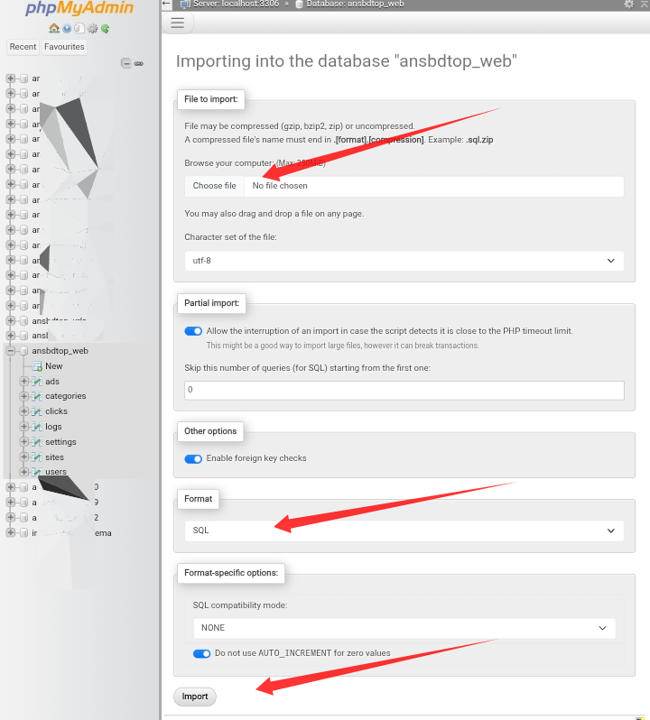This screenshot has height=720, width=650.
Task: Toggle allow interruption of import switch
Action: pos(193,331)
